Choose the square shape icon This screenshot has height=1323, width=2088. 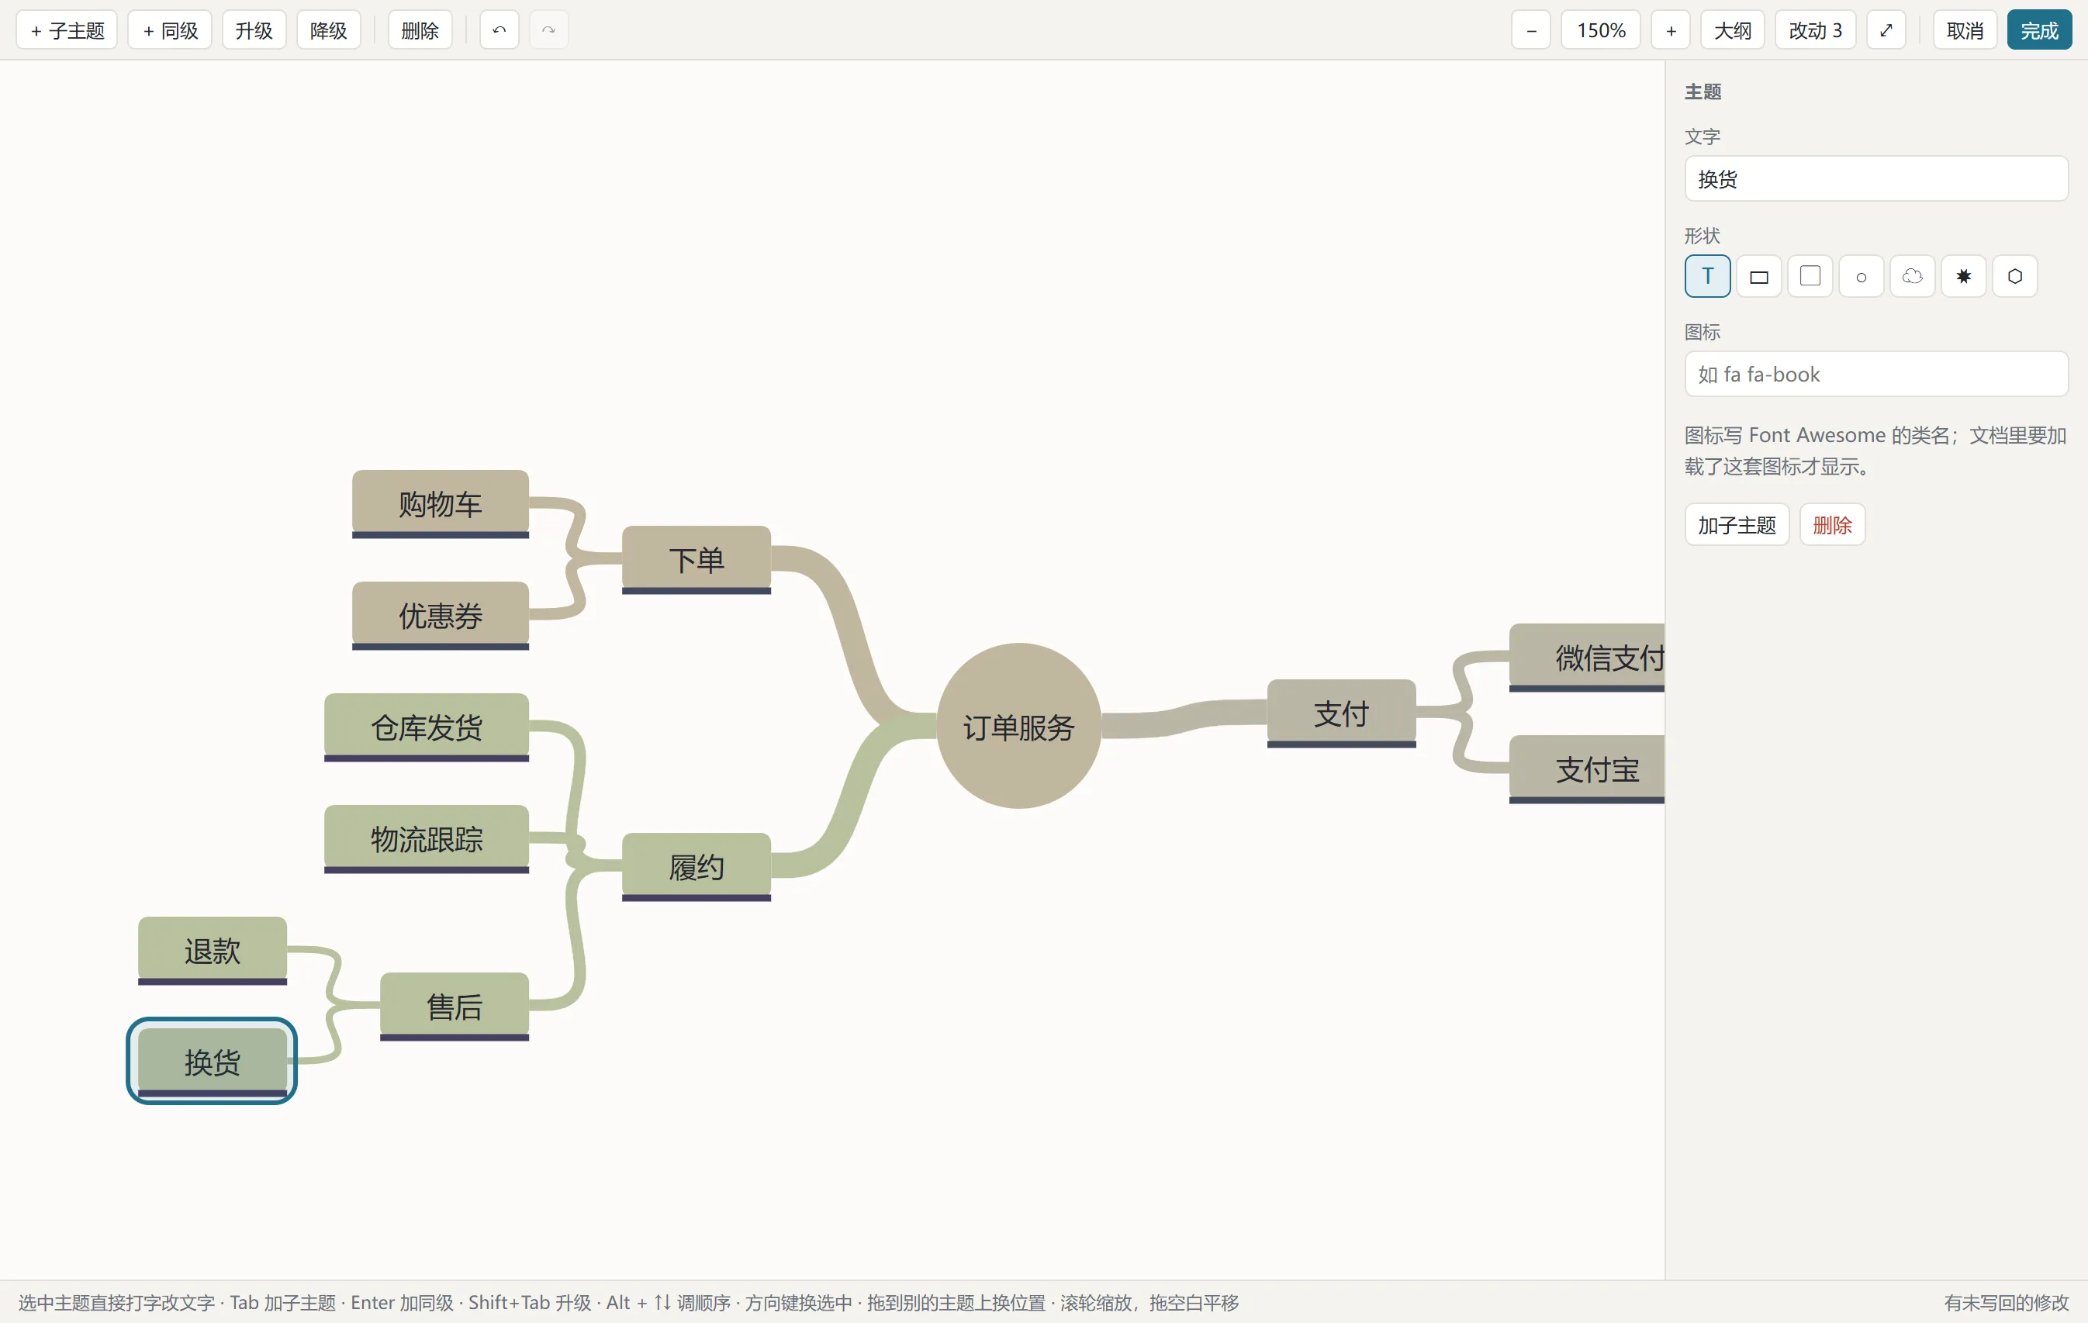click(x=1810, y=277)
